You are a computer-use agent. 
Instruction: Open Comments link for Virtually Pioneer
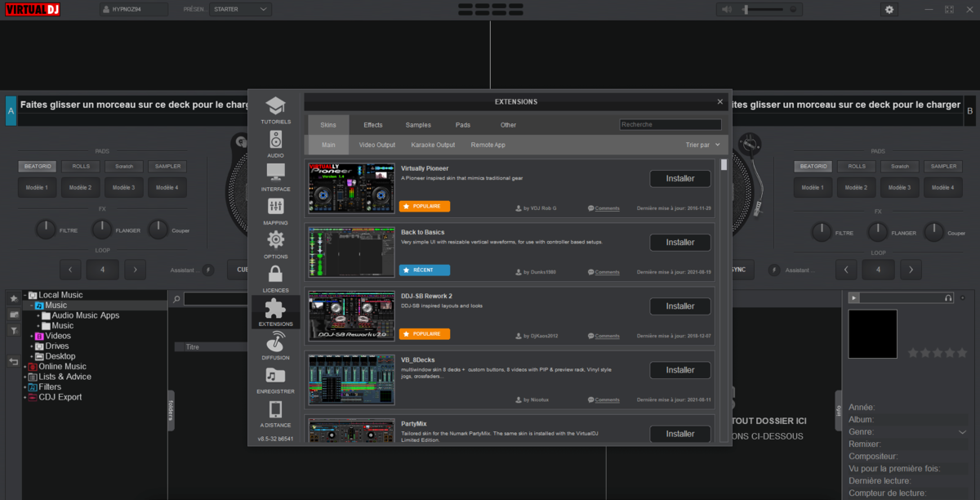(607, 208)
